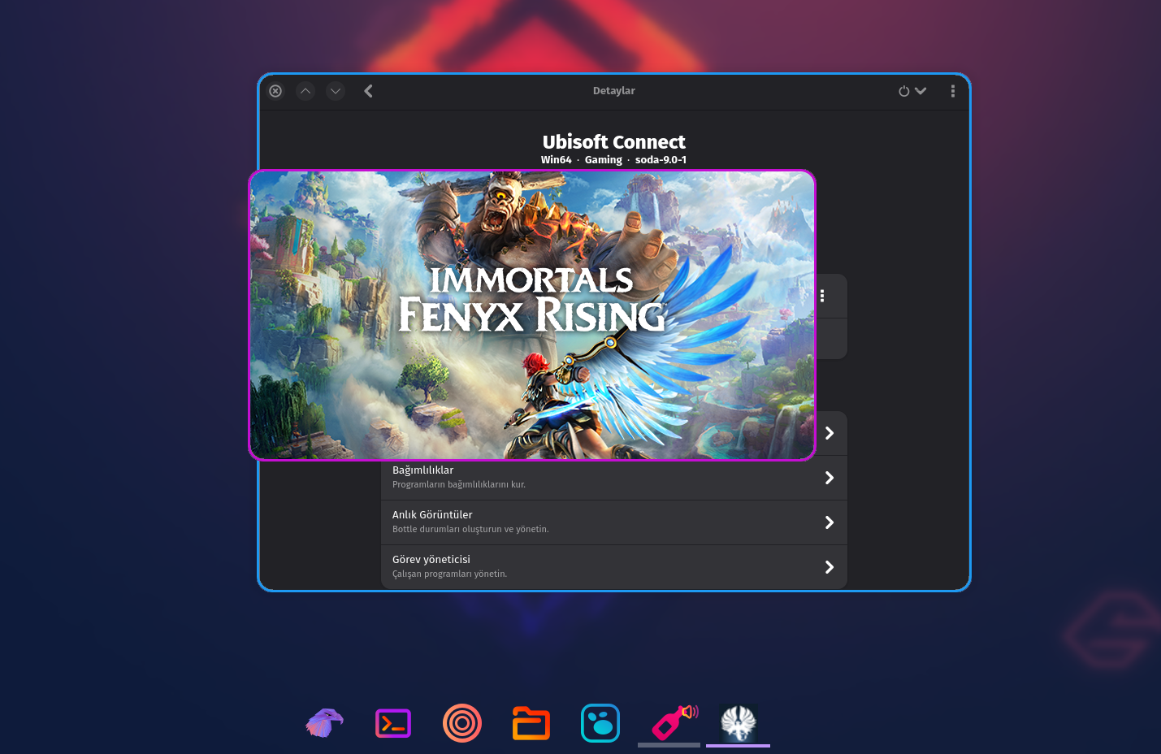
Task: Open the three-dot menu in the header bar
Action: coord(953,91)
